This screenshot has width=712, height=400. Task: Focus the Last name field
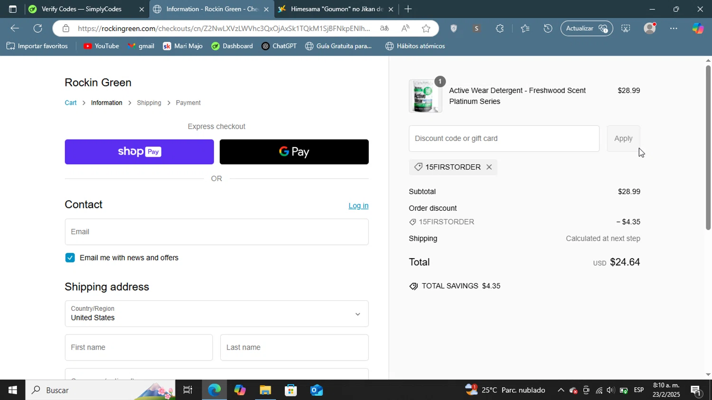pos(294,347)
